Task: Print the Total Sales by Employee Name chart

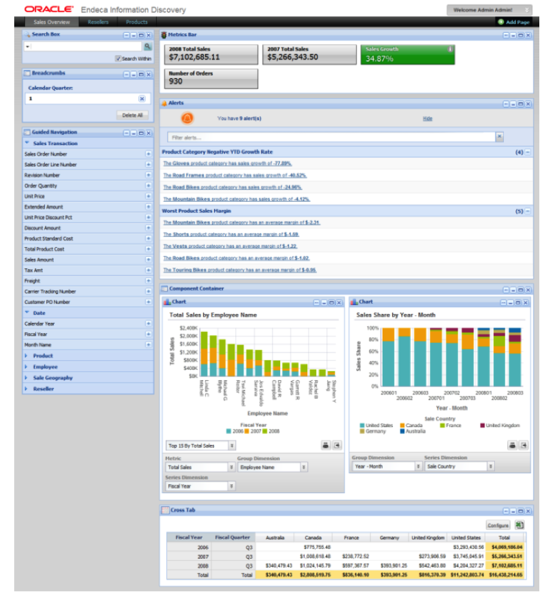Action: click(x=327, y=444)
